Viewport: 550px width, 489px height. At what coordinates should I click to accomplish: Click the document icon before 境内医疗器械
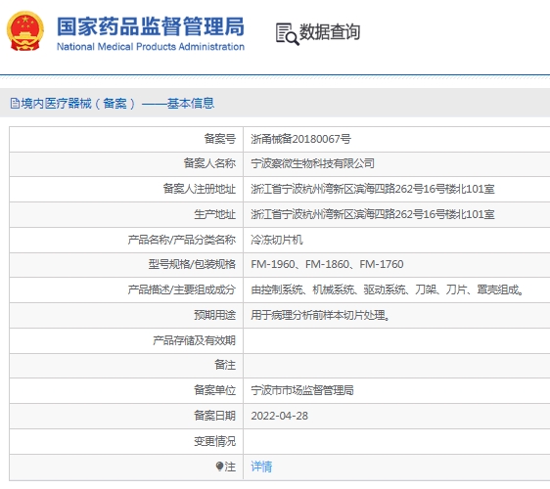click(x=15, y=104)
